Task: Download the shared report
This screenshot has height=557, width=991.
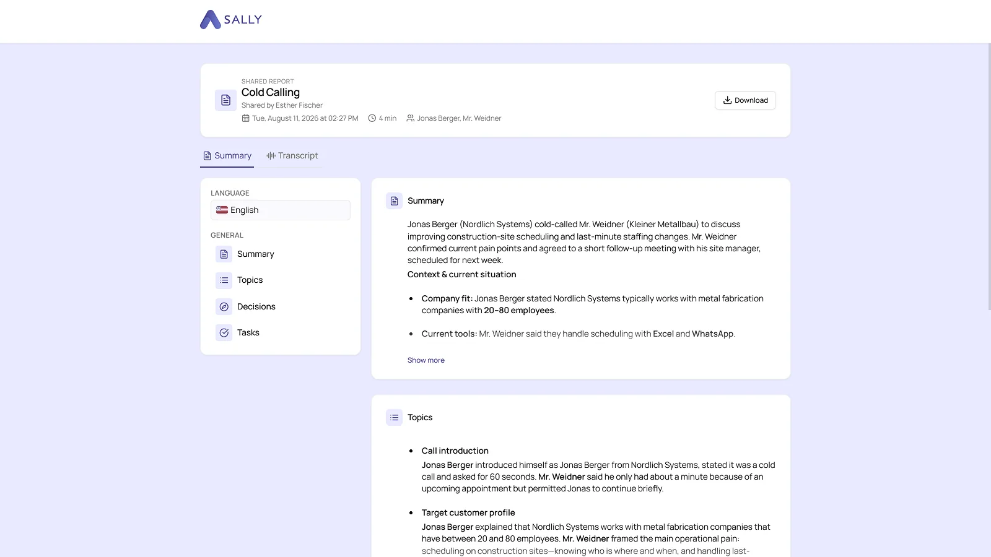Action: [x=745, y=100]
